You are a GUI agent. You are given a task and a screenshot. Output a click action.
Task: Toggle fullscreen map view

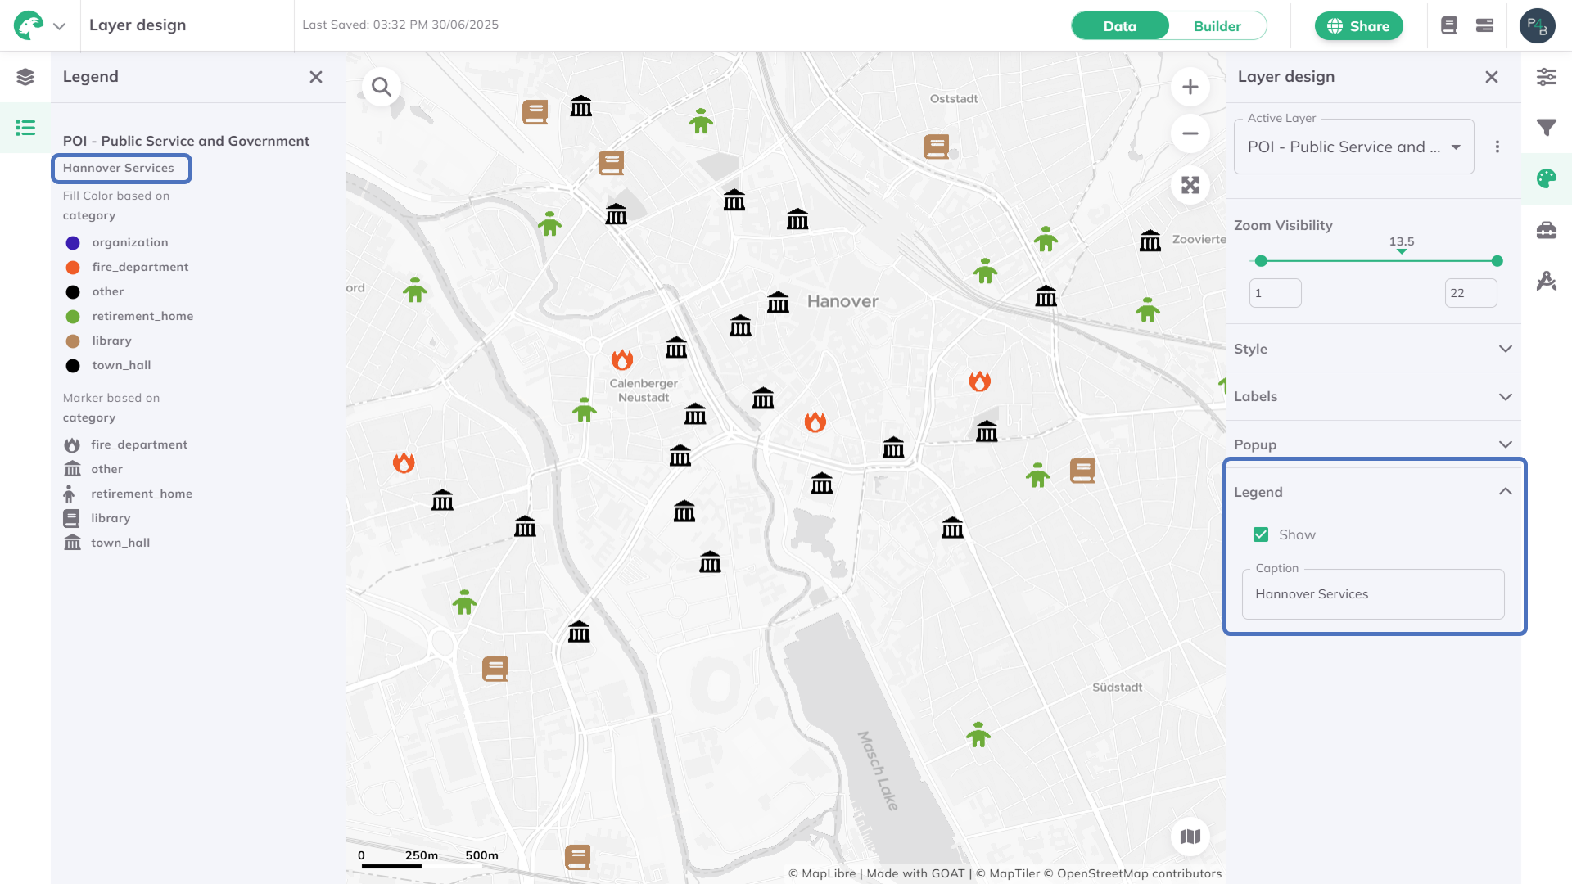point(1190,185)
